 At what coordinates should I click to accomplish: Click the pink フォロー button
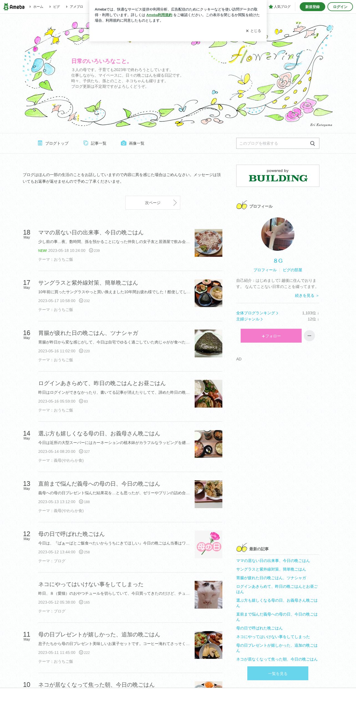coord(271,336)
